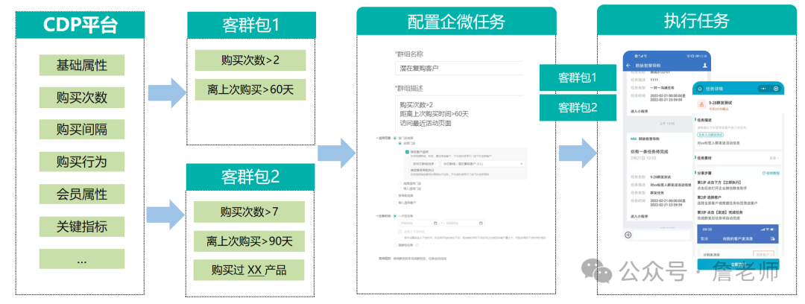Choose the 周期性任务 radio option
This screenshot has height=304, width=805.
tap(395, 245)
